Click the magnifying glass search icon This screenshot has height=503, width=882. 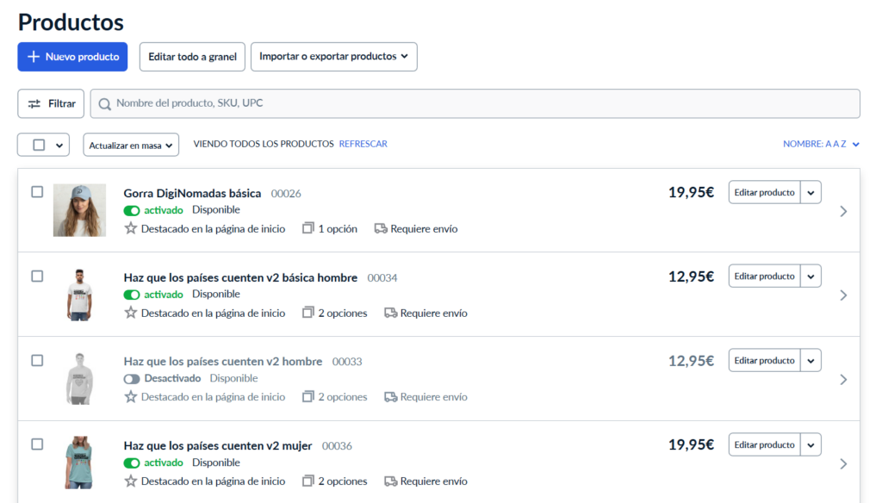tap(104, 104)
